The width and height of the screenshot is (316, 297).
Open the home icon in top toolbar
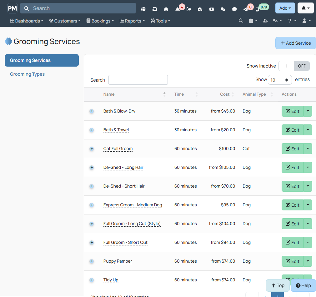coord(166,9)
